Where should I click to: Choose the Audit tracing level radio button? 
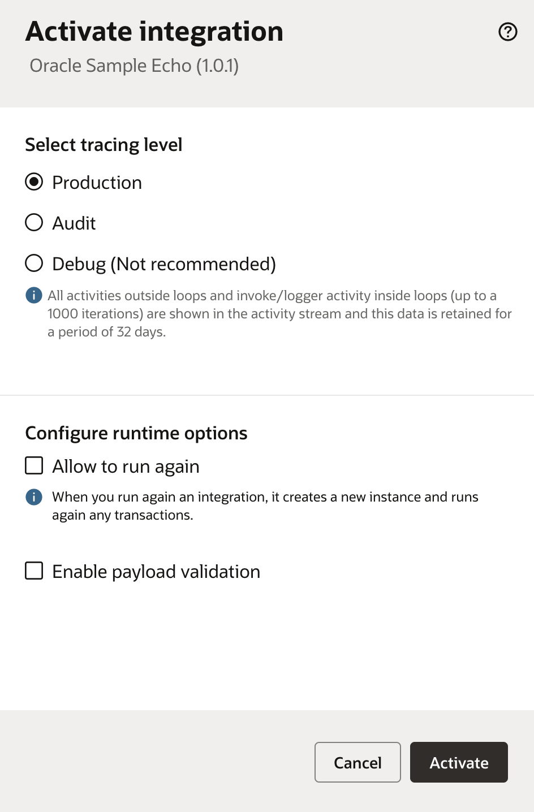pos(34,223)
